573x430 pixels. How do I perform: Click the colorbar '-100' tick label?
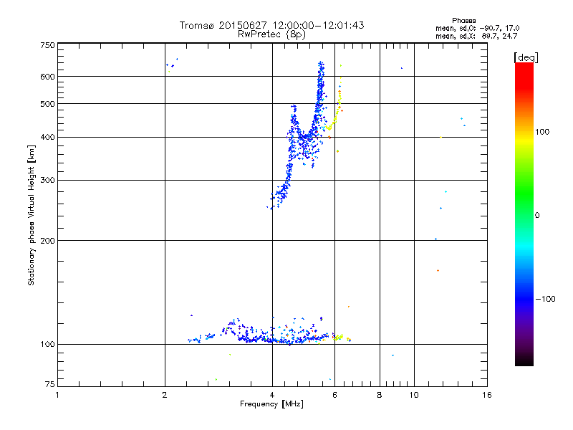pyautogui.click(x=545, y=299)
